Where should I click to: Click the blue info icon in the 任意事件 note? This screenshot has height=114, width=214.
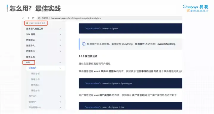point(84,44)
